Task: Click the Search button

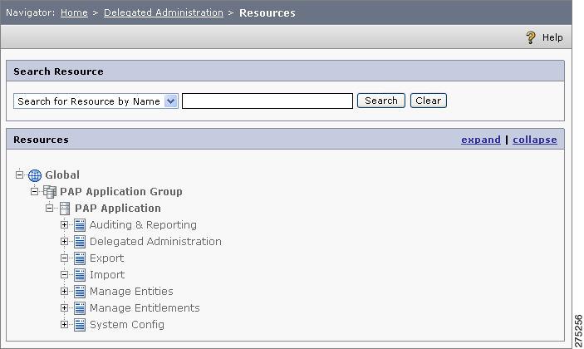Action: [381, 101]
